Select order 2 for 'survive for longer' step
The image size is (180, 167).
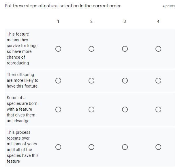(91, 49)
